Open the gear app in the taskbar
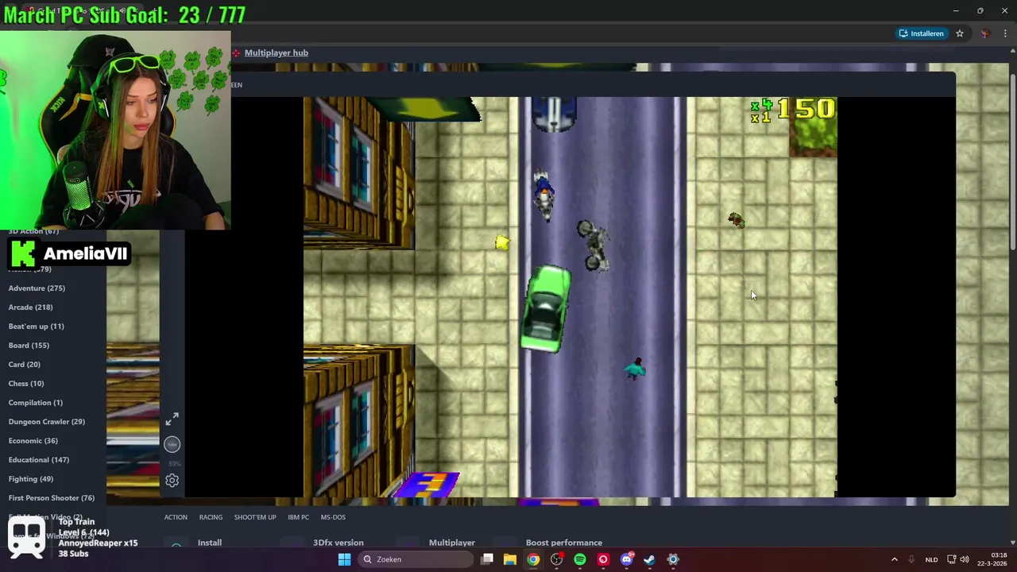Viewport: 1017px width, 572px height. 673,559
